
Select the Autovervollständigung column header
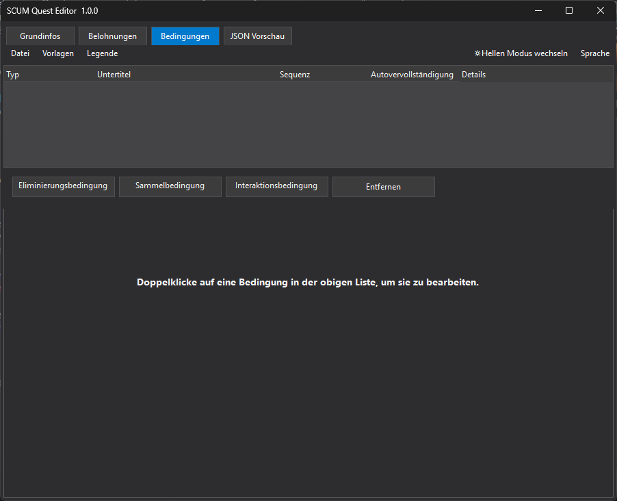point(412,75)
